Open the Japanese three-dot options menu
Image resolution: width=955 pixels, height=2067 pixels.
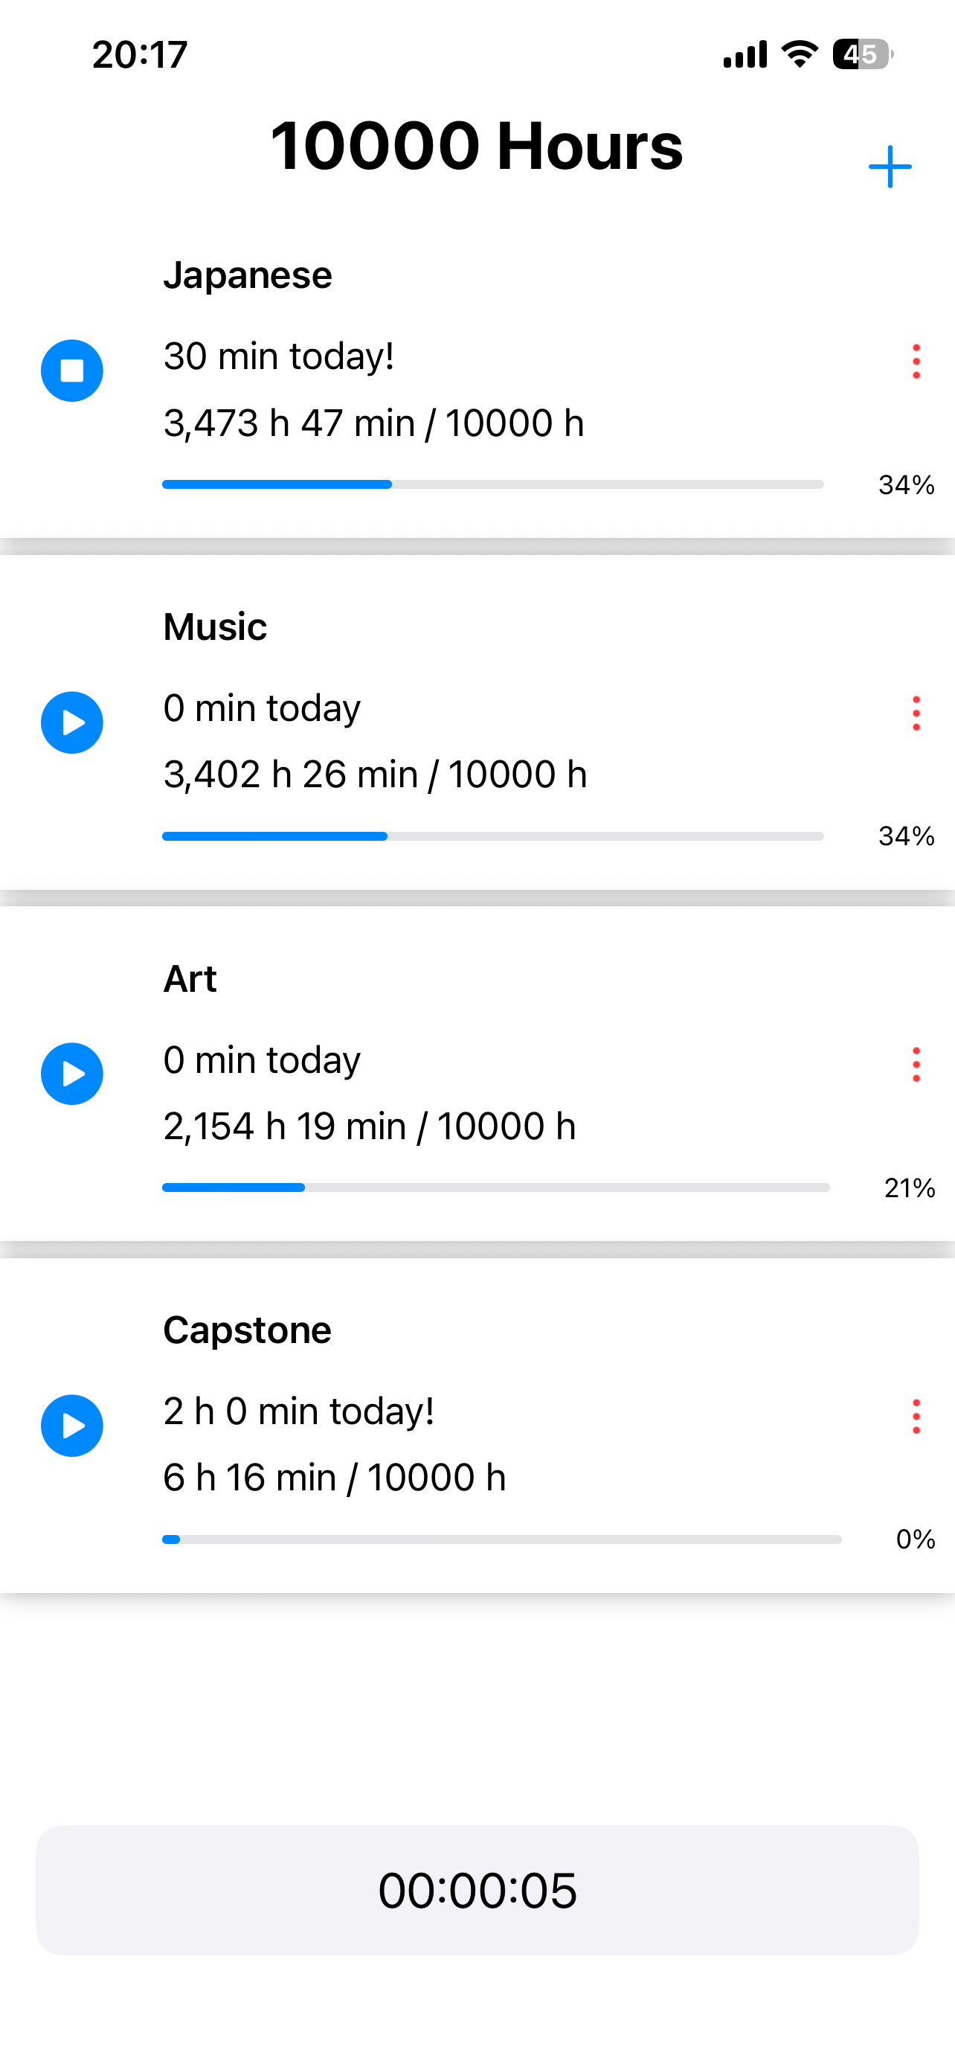point(916,362)
